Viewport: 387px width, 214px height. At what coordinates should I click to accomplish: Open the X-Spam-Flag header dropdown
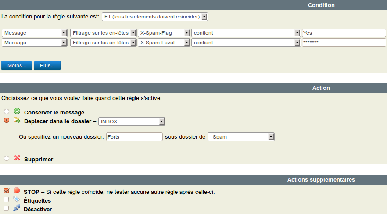coord(164,33)
